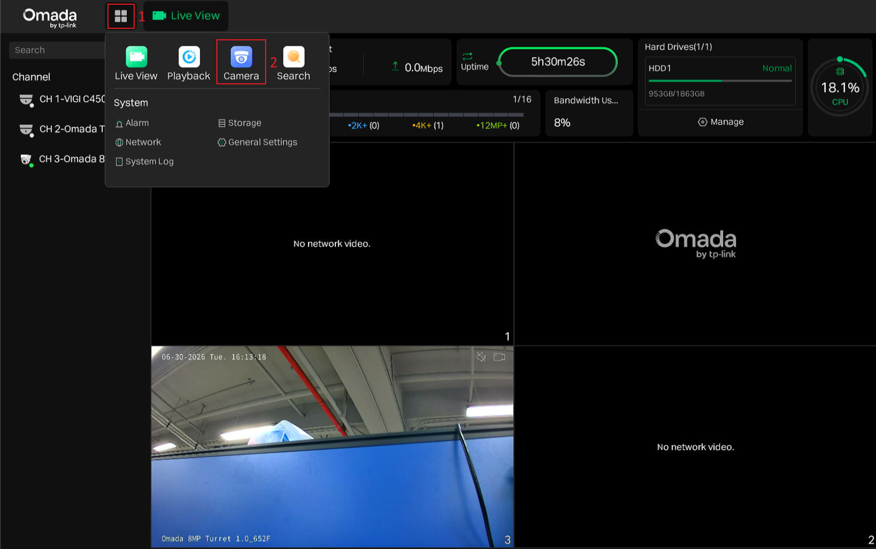Click the 2K+ (0) resolution legend
This screenshot has width=876, height=549.
tap(364, 126)
